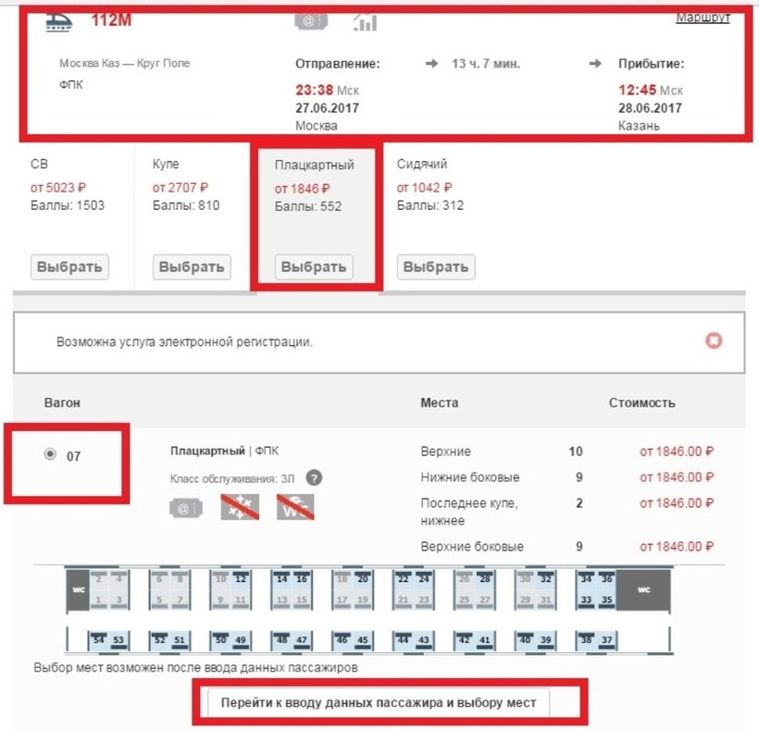Choose Плацкартный class with Выбрать button
Screen dimensions: 759x730
coord(314,267)
